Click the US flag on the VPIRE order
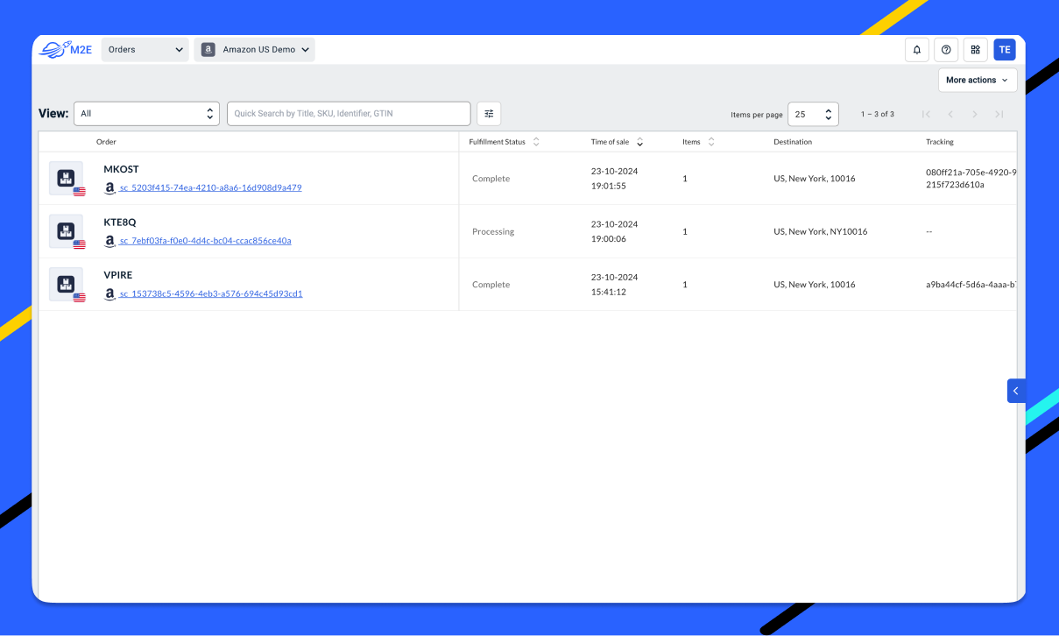 78,297
